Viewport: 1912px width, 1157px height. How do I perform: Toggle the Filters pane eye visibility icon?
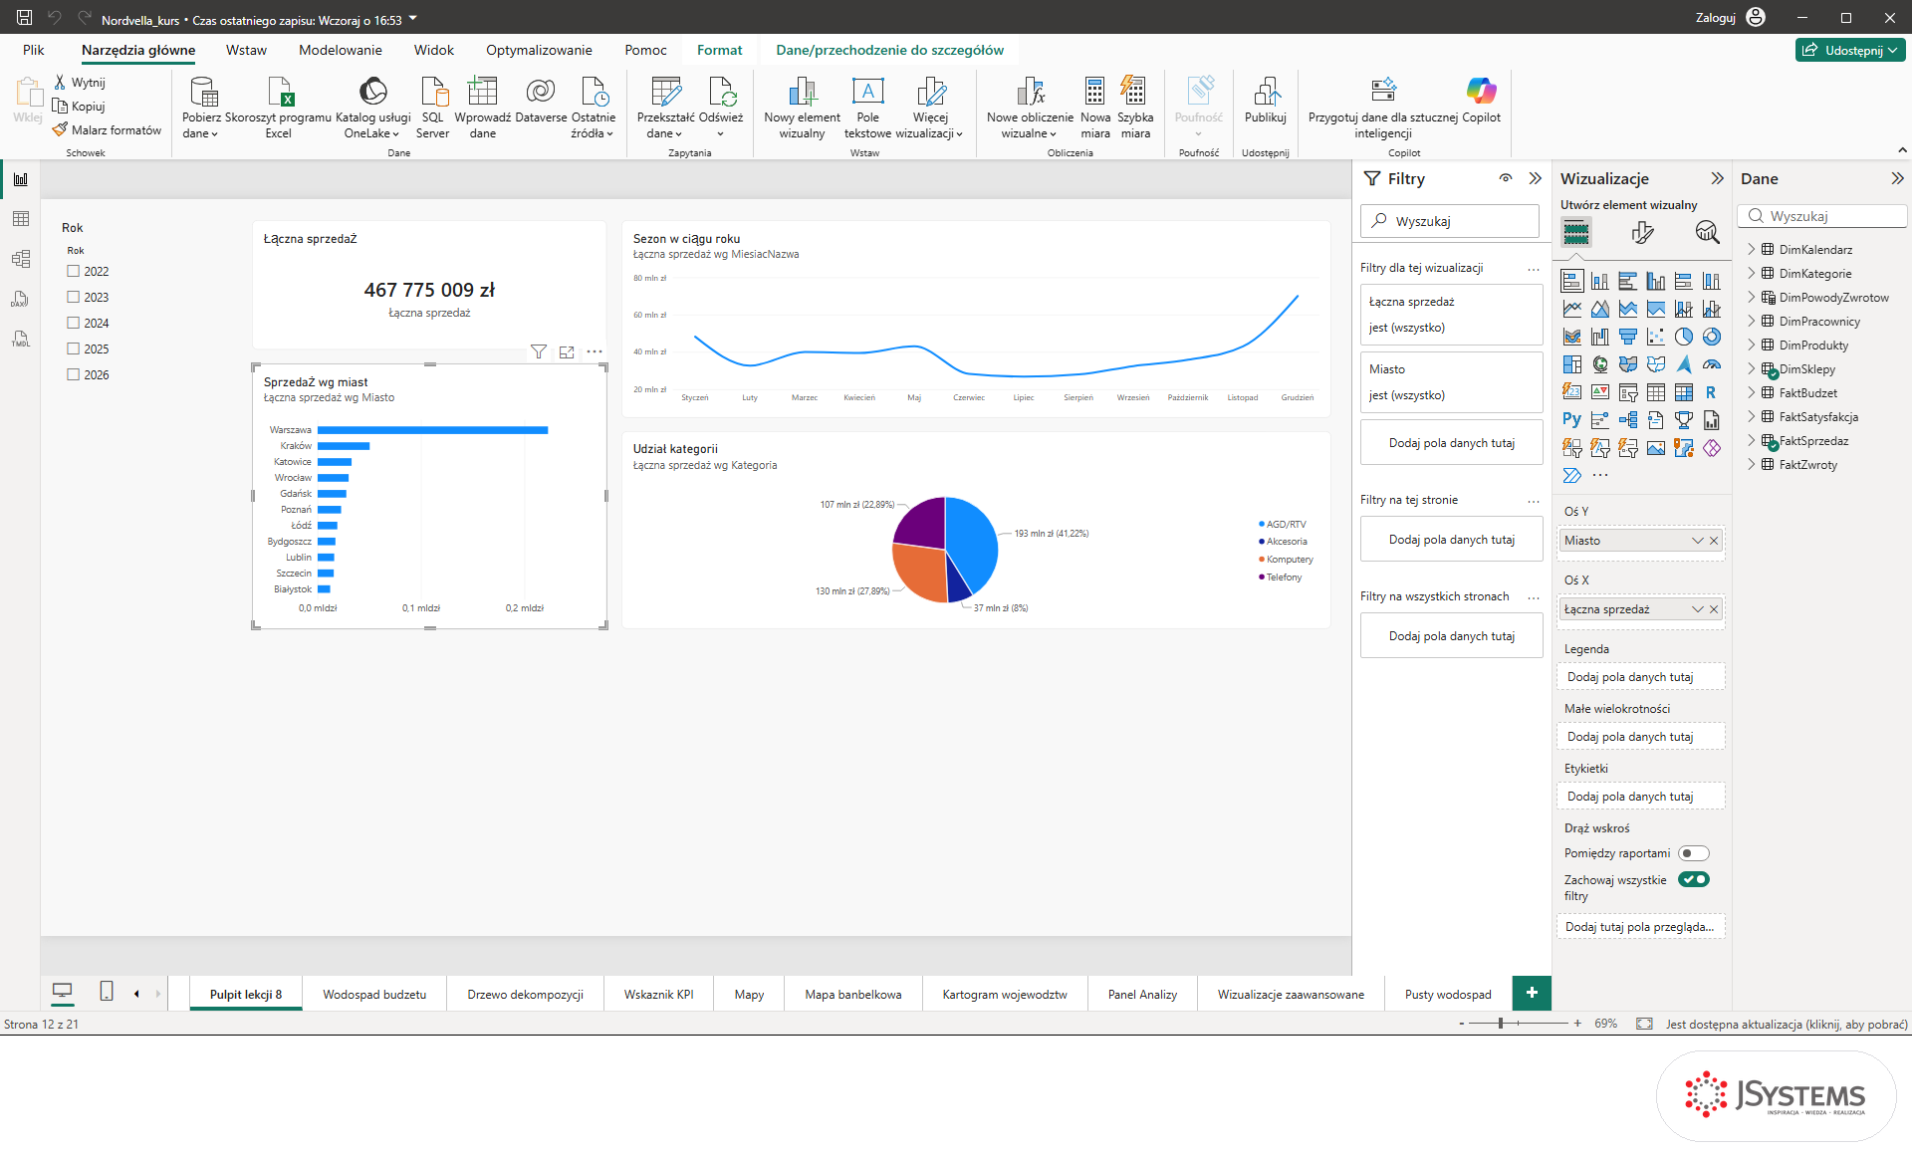[x=1506, y=178]
